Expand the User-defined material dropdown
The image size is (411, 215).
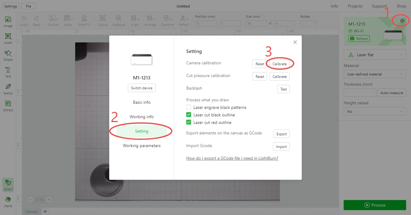(x=375, y=74)
